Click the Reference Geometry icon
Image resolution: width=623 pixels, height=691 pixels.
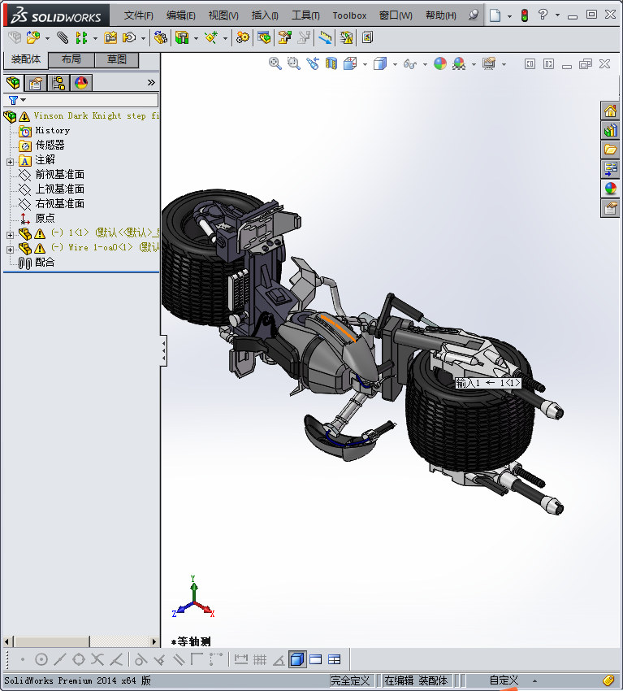pyautogui.click(x=211, y=38)
